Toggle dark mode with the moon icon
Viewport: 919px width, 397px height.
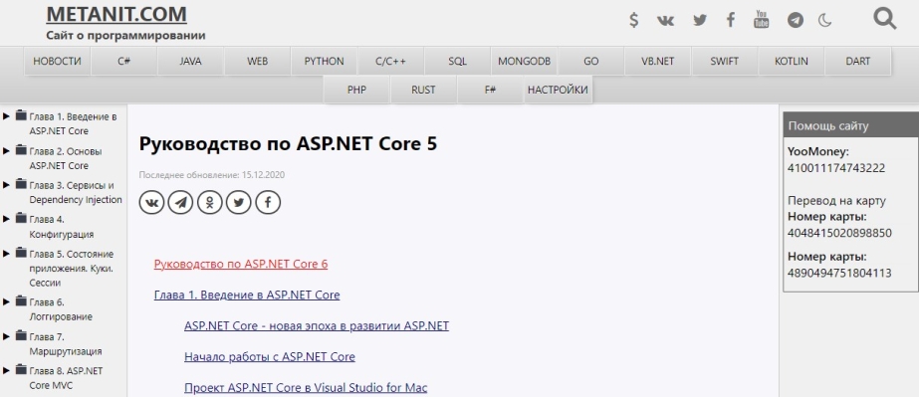tap(825, 20)
